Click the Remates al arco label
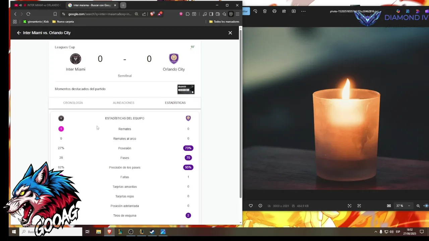429x241 pixels. tap(125, 139)
